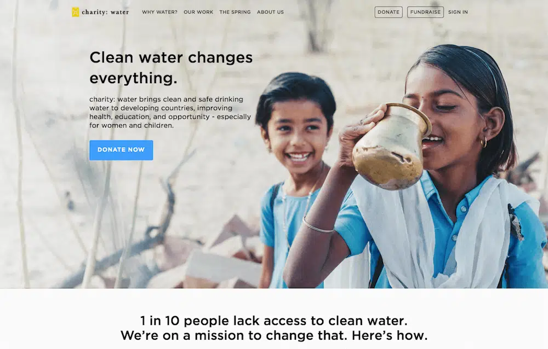Click the yellow jerry can logo icon
Screen dimensions: 548x349
pos(75,12)
